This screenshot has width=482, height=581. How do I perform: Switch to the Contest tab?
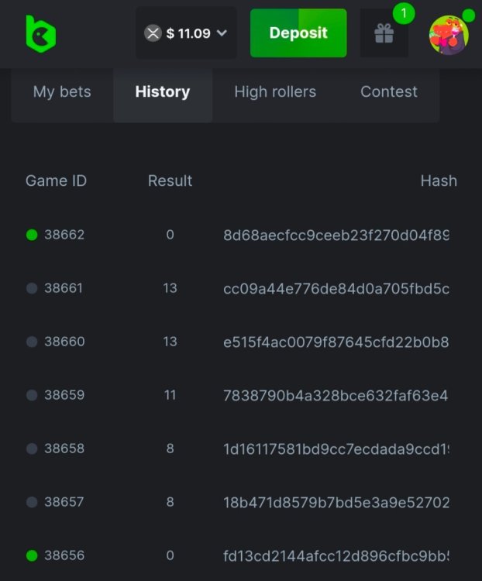(389, 91)
